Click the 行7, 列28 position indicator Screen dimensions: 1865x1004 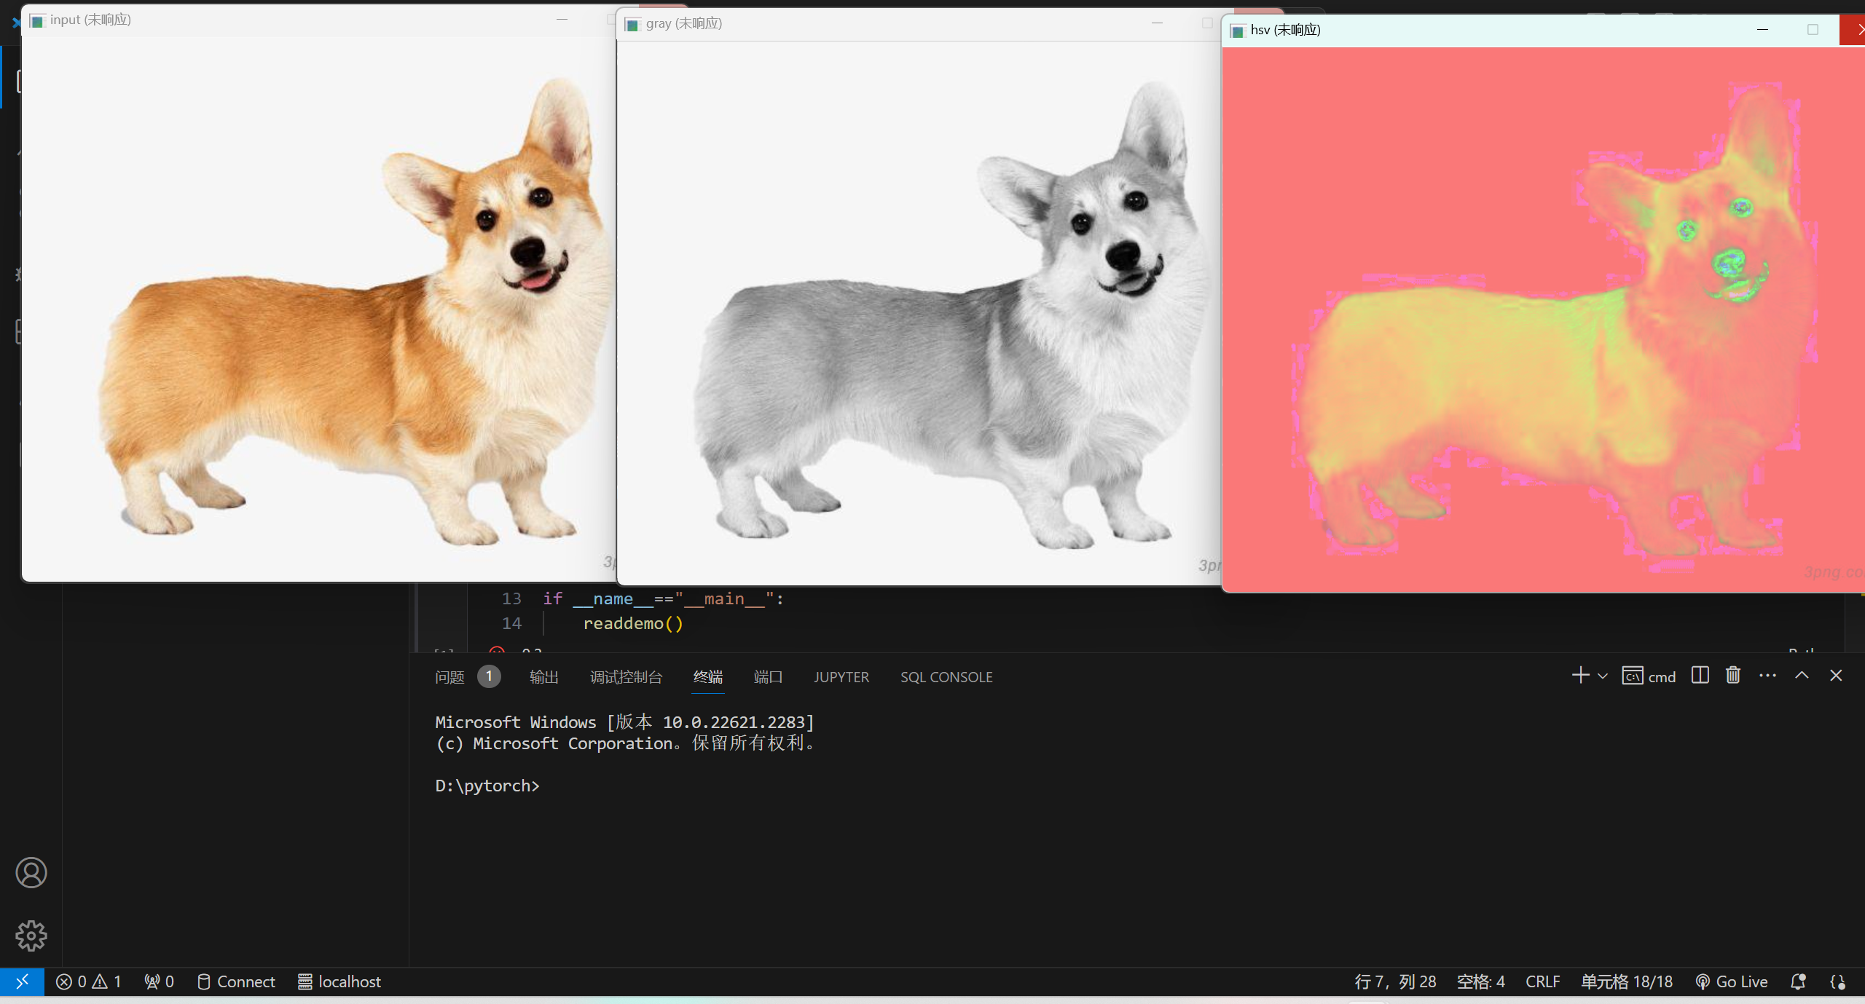1395,981
